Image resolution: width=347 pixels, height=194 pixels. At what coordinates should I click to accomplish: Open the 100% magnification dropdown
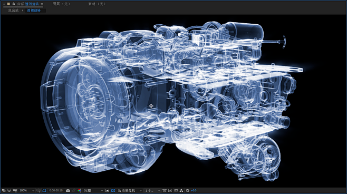[27, 190]
